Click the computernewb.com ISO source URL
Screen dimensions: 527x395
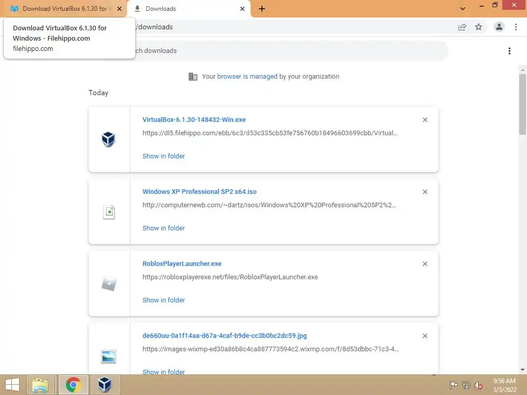click(269, 205)
